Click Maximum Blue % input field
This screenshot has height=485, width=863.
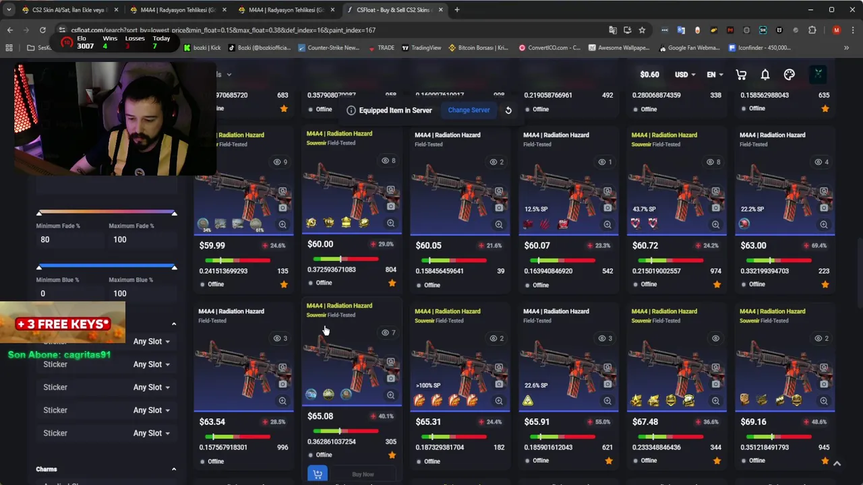coord(142,294)
